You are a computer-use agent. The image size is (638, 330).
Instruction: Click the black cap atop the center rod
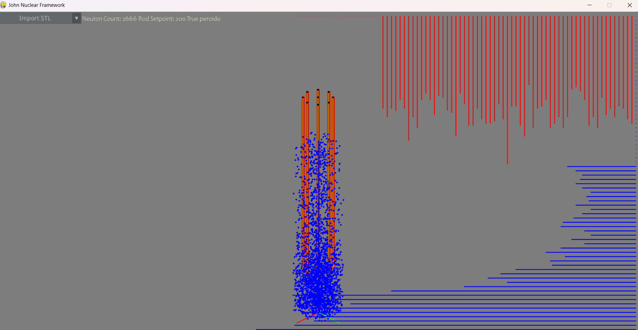[x=318, y=90]
